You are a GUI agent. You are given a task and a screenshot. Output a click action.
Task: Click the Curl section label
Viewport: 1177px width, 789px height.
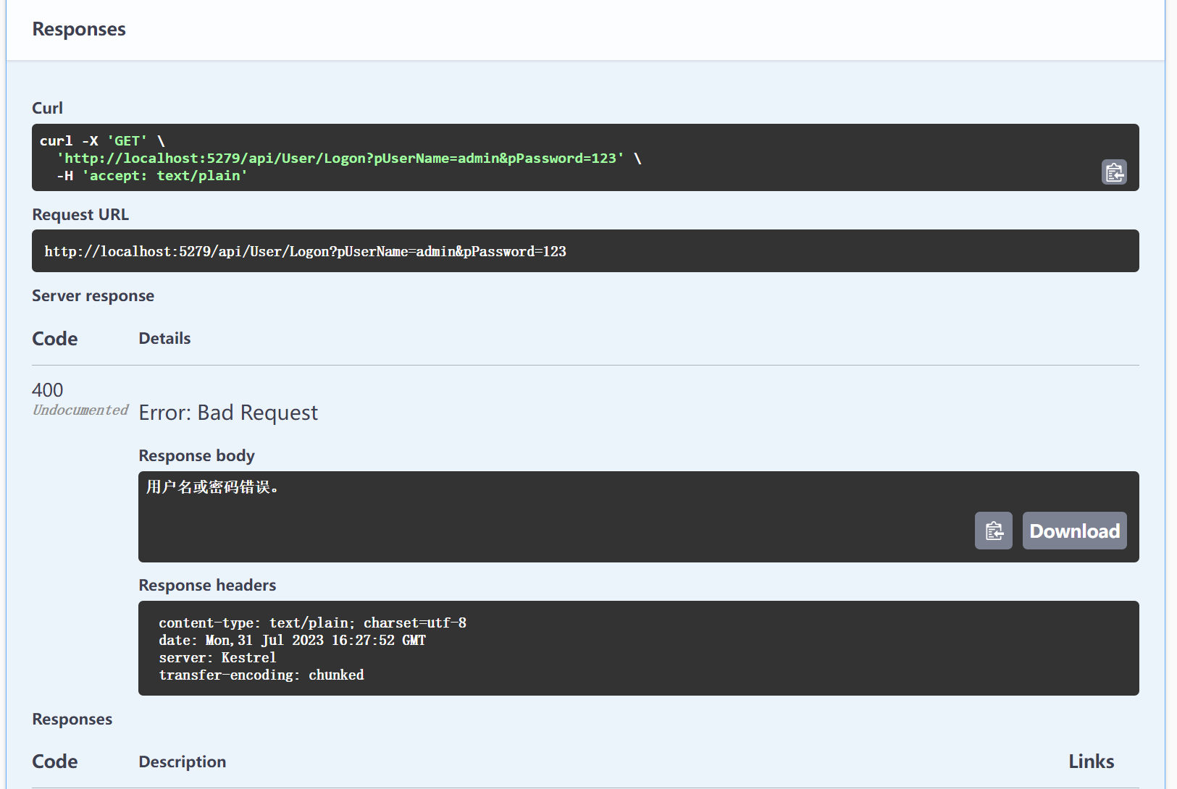pyautogui.click(x=47, y=108)
